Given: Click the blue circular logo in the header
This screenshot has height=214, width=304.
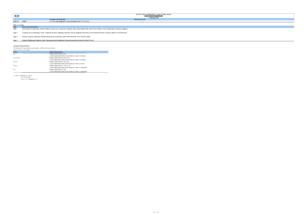Looking at the screenshot, I should coord(17,16).
